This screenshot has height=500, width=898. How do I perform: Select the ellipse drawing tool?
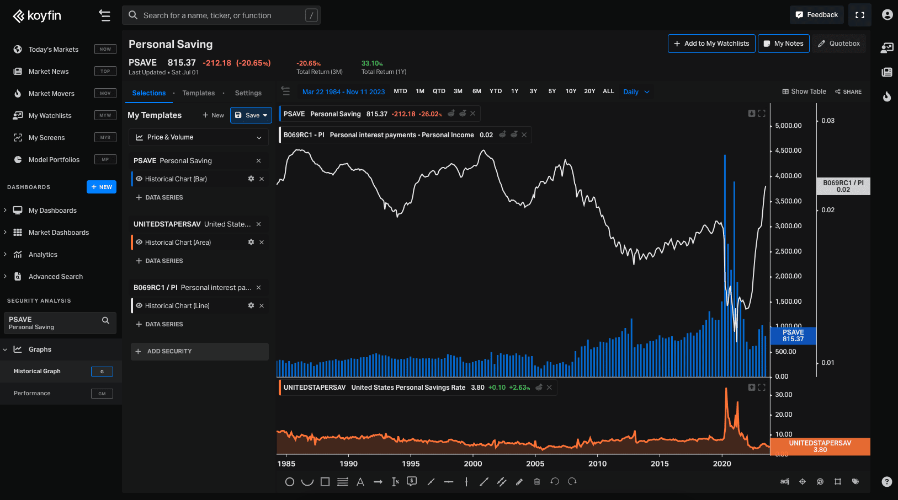289,482
